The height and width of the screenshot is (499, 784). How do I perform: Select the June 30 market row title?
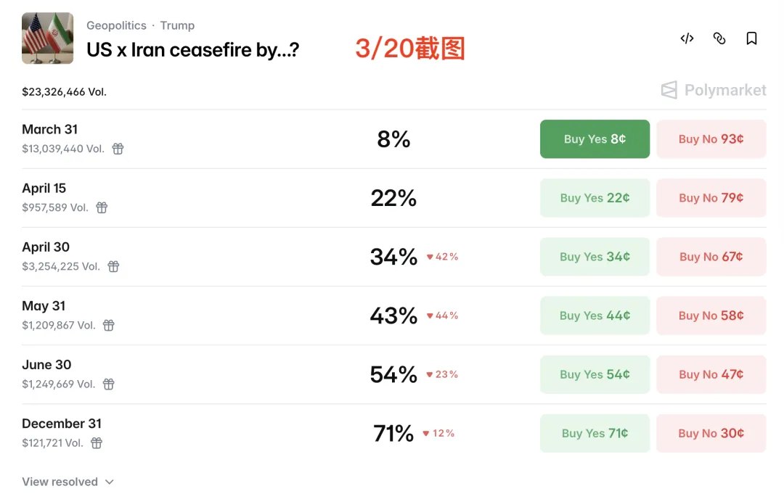(46, 365)
